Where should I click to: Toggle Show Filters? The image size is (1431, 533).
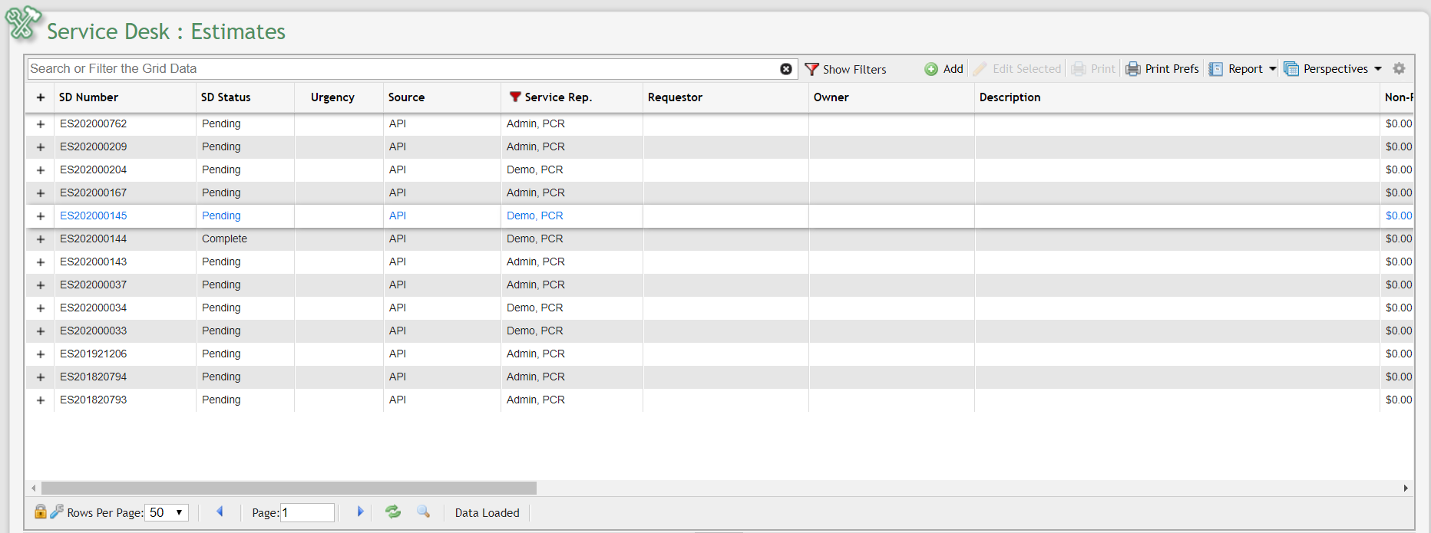(845, 69)
